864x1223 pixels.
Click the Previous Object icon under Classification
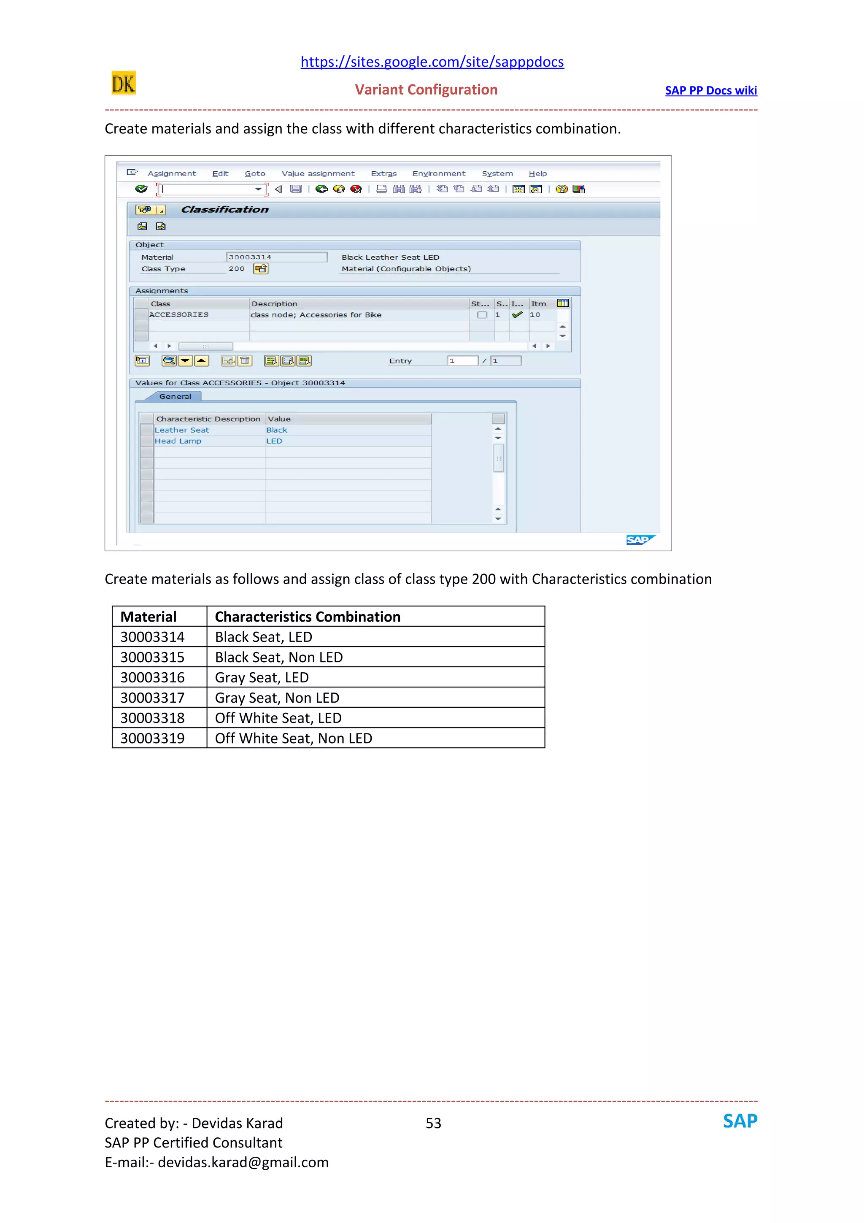coord(142,226)
